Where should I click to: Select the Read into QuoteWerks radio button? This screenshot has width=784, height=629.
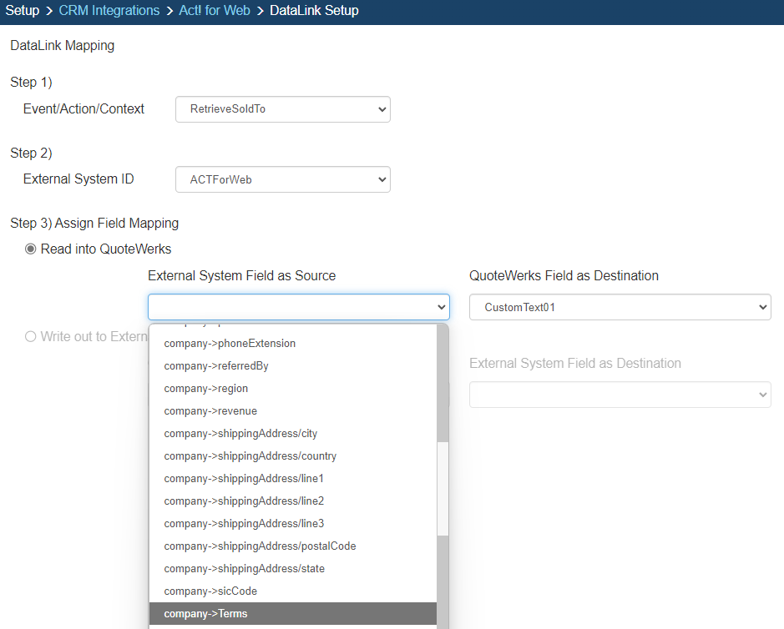31,249
